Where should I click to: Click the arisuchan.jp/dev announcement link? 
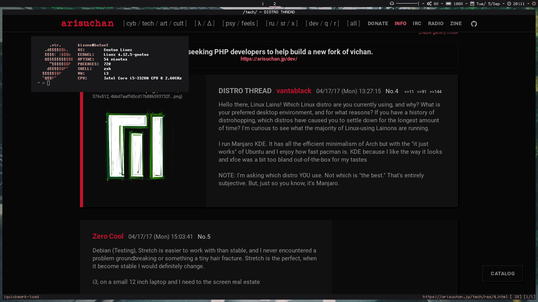269,59
